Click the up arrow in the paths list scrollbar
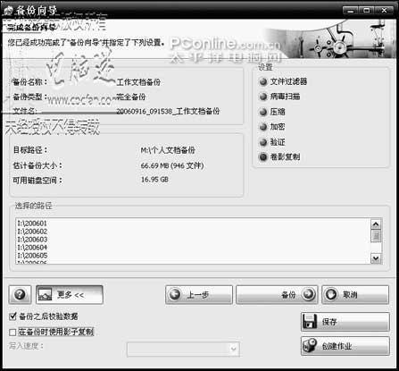 376,224
